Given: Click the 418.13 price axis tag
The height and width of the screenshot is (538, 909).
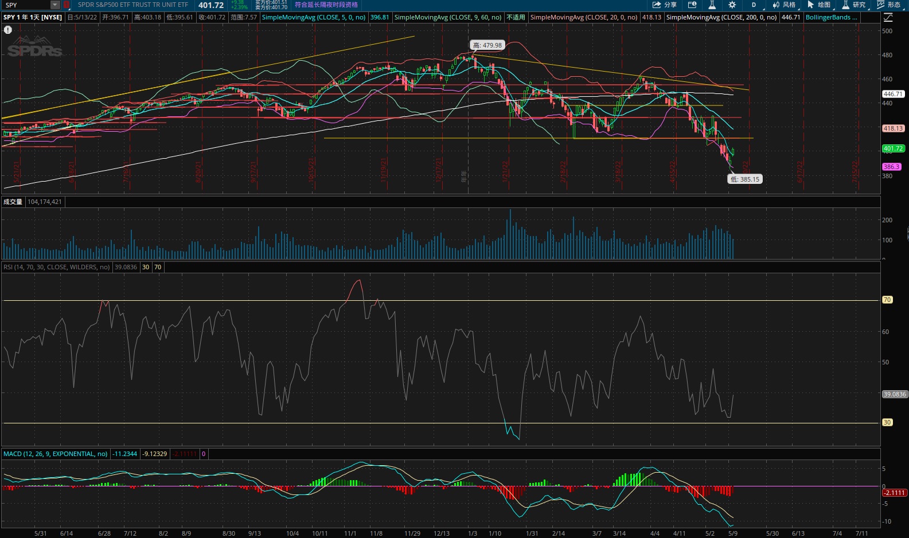Looking at the screenshot, I should tap(893, 128).
